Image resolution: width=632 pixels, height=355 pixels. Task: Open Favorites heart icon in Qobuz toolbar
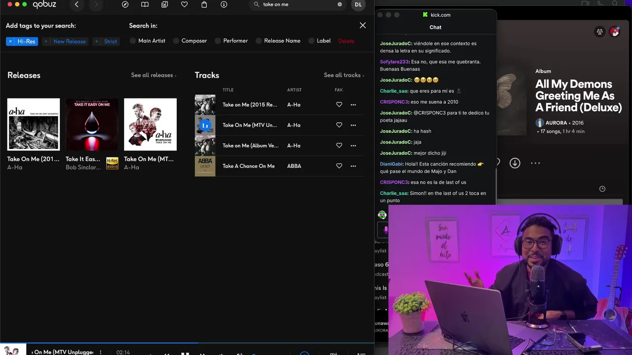tap(184, 4)
